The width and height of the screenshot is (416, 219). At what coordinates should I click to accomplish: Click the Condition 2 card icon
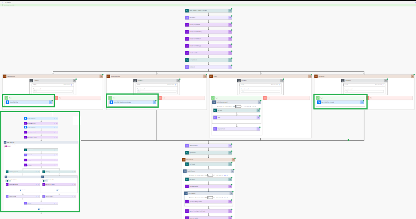tap(135, 80)
